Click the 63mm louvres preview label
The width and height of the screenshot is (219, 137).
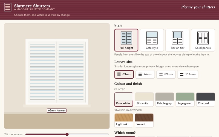click(57, 110)
